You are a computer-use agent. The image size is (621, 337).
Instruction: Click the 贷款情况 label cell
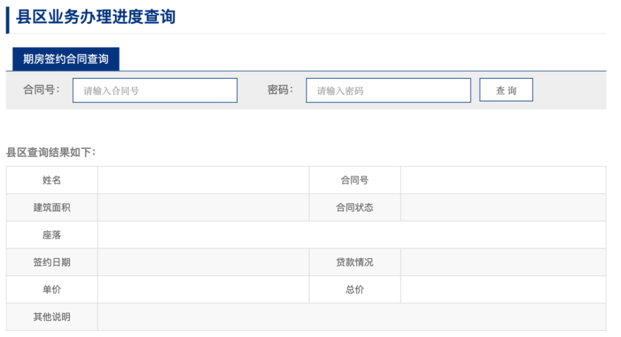355,262
